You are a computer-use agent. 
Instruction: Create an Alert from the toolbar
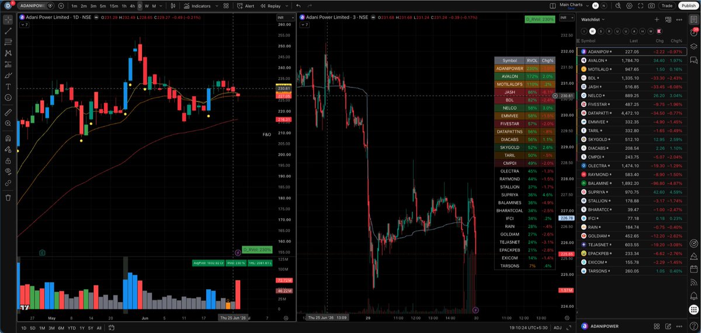[x=247, y=5]
